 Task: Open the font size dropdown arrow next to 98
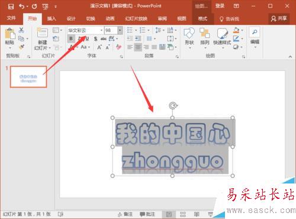[x=120, y=30]
